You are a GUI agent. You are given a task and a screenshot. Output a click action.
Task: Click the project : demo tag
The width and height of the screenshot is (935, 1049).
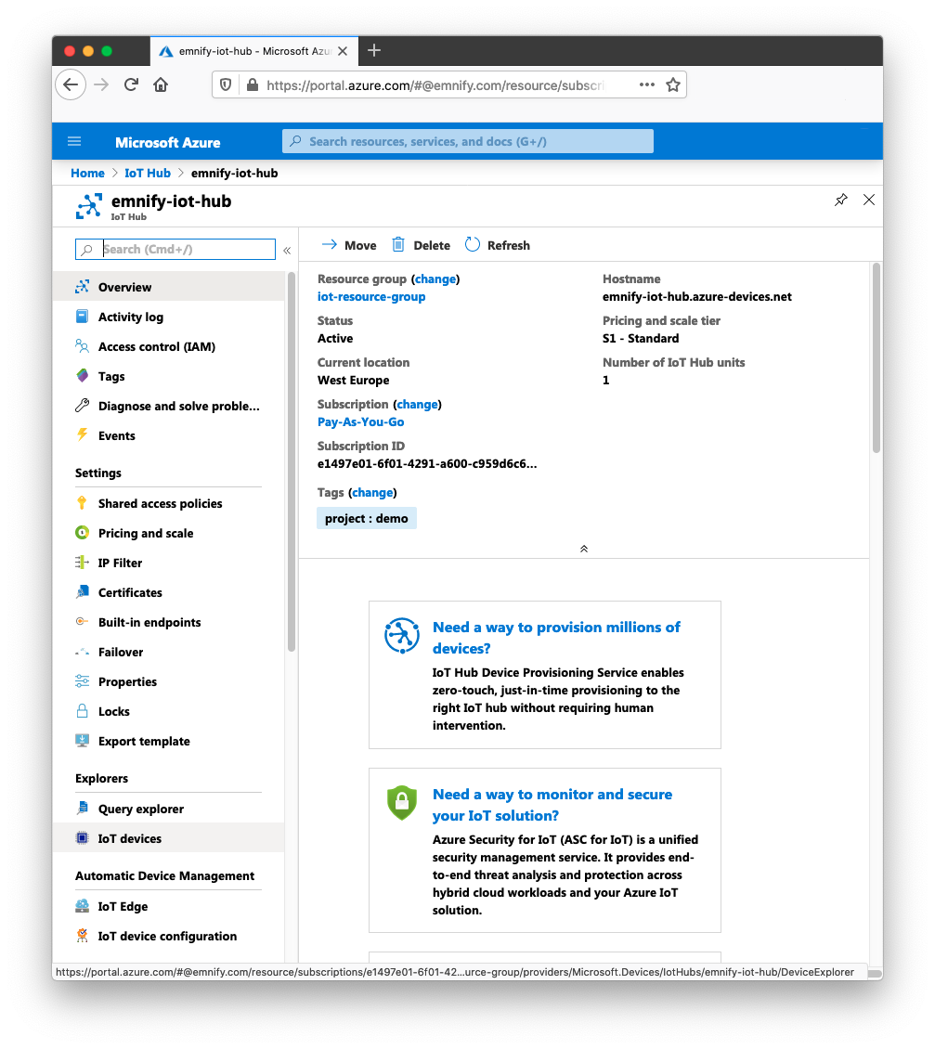click(366, 518)
